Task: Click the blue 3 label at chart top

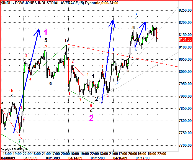Action: [x=136, y=14]
